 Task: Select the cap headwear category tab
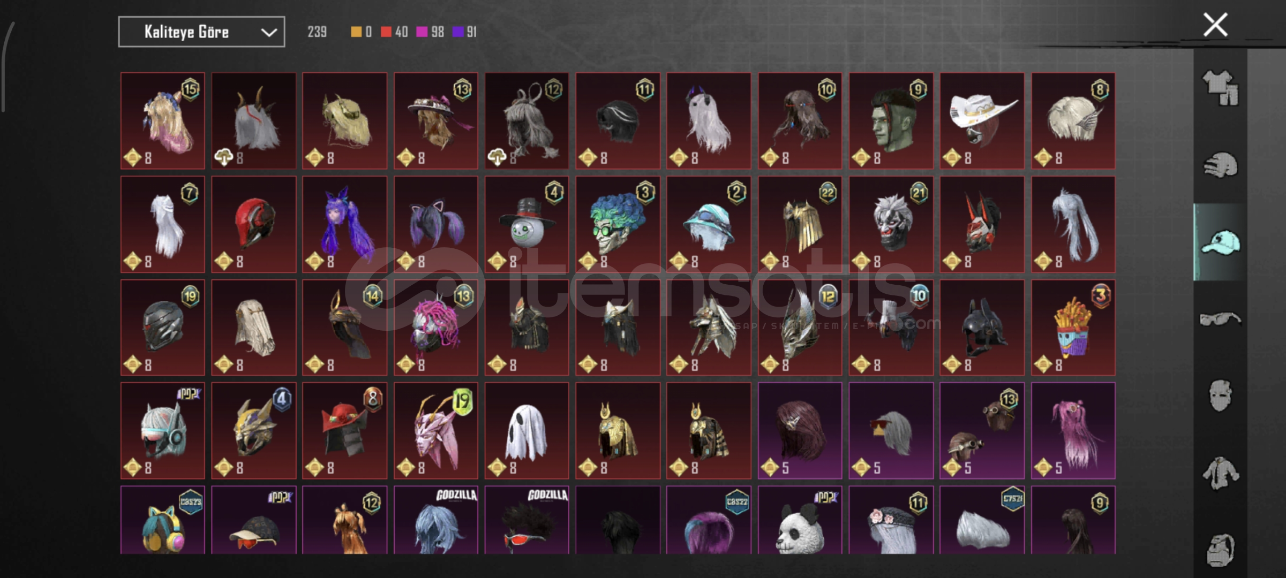(x=1221, y=242)
